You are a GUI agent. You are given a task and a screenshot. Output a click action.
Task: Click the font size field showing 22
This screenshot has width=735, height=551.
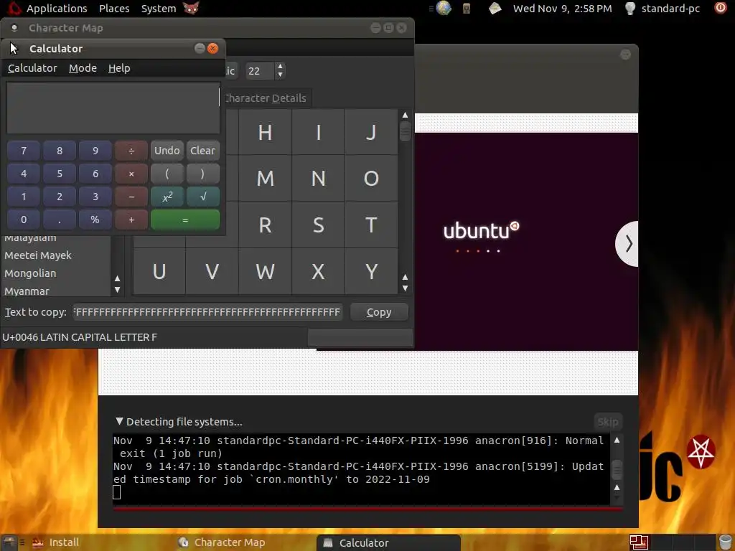click(x=260, y=71)
